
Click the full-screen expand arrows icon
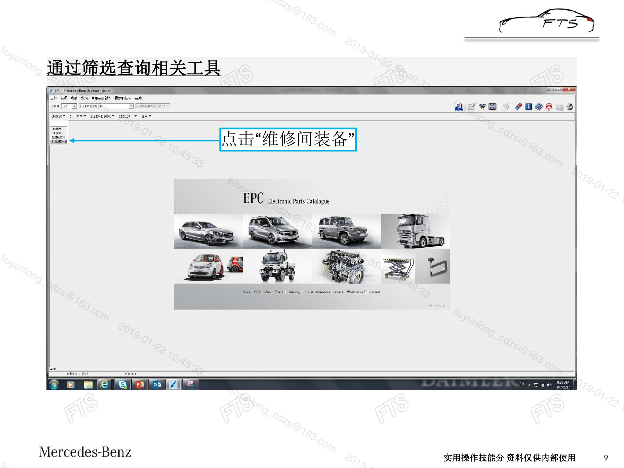coord(492,107)
